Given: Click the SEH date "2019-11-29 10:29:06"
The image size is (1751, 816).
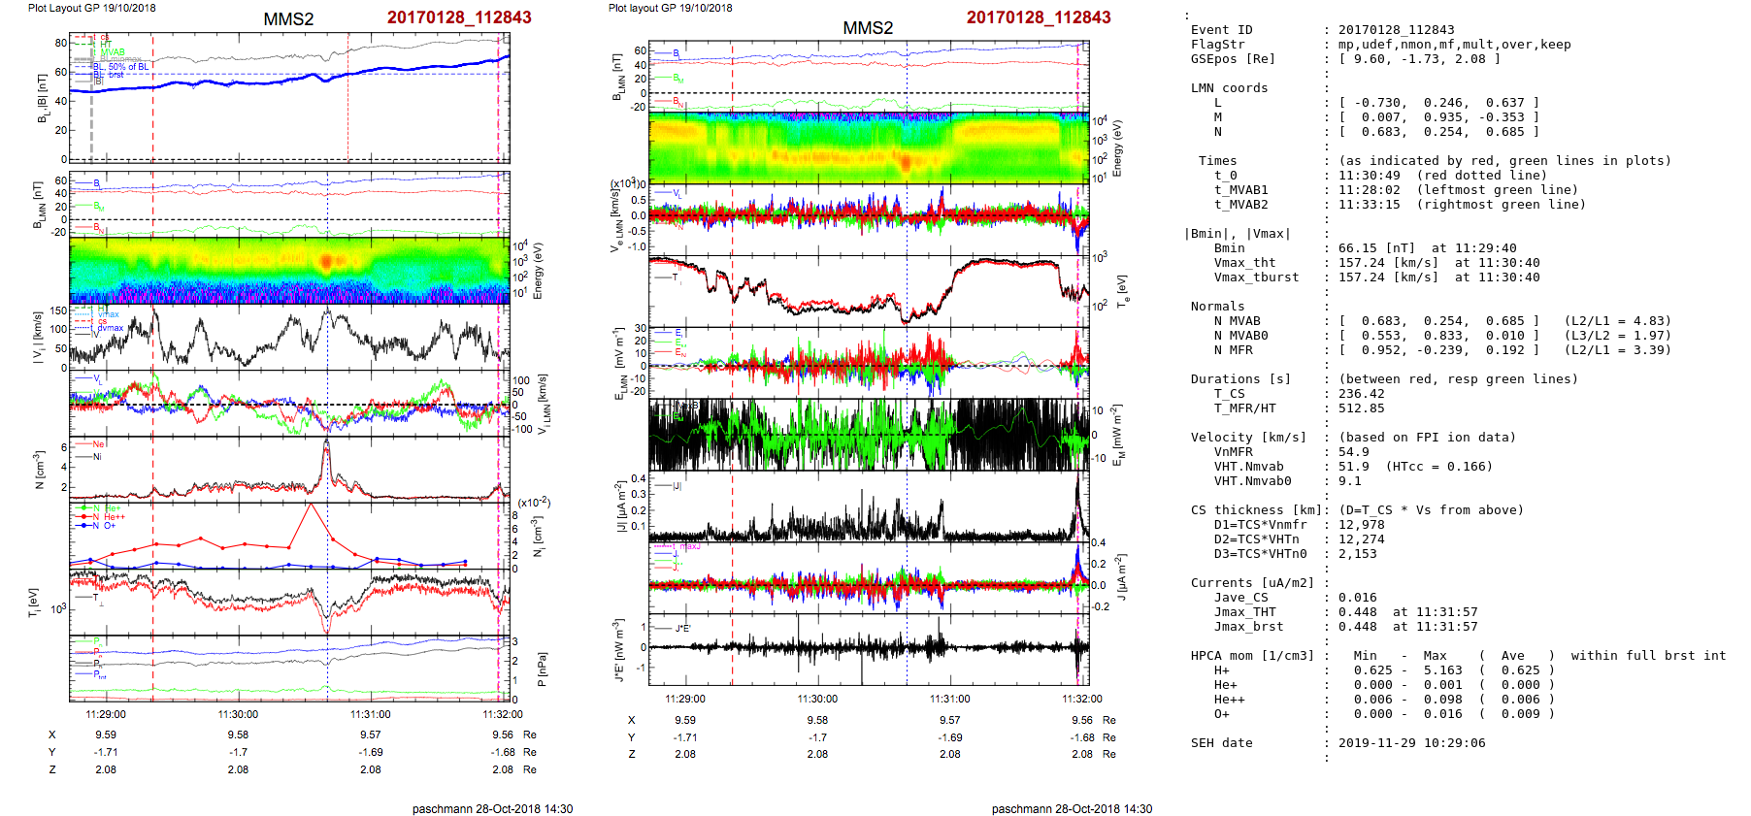Looking at the screenshot, I should point(1411,743).
